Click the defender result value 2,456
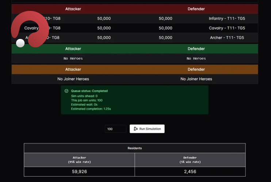 pos(190,171)
